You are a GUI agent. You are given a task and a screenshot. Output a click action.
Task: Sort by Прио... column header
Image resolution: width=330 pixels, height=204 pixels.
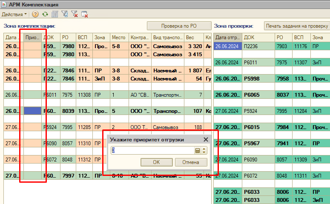(32, 37)
